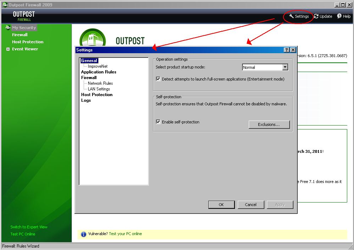Click the Firewall: Rules Wizard status text
Screen dimensions: 354x250
pyautogui.click(x=21, y=246)
